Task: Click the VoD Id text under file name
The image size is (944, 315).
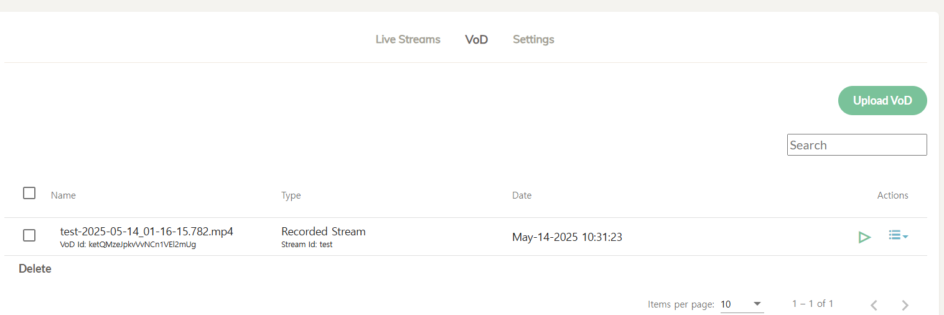Action: click(128, 245)
